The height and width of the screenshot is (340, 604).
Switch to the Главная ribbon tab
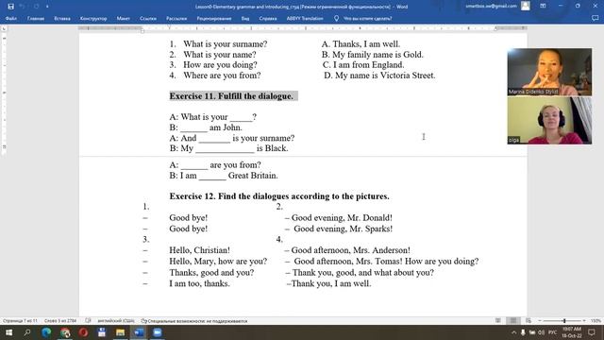point(36,18)
